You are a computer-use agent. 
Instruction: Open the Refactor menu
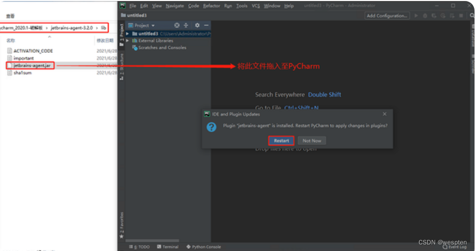click(211, 6)
